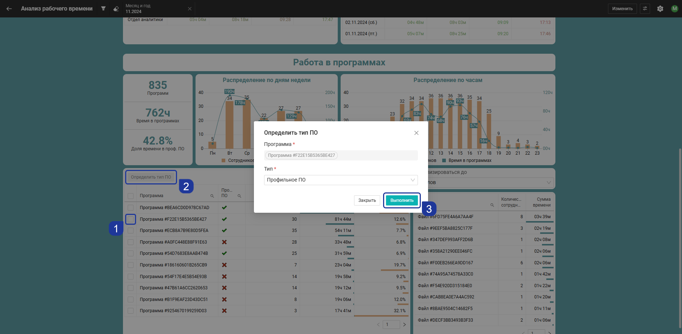Go back using the left arrow icon
This screenshot has height=334, width=682.
pyautogui.click(x=9, y=9)
